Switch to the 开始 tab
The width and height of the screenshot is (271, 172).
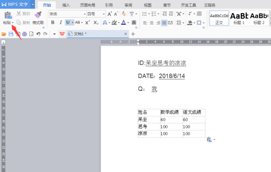click(x=47, y=5)
